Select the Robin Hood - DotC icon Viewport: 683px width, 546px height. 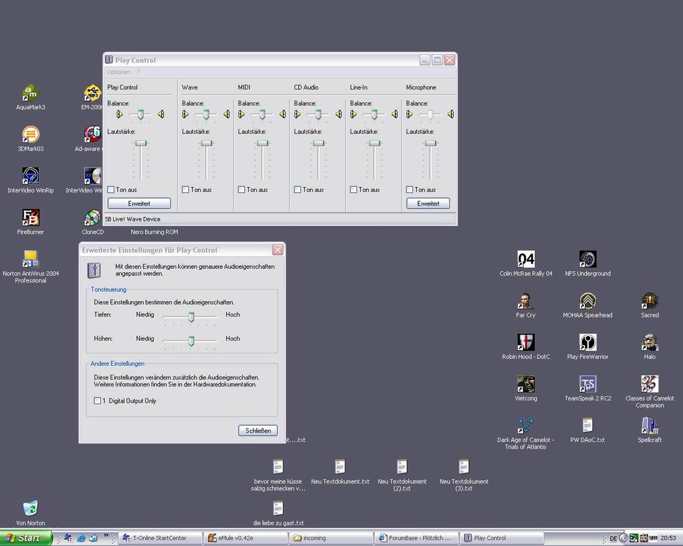[x=526, y=342]
